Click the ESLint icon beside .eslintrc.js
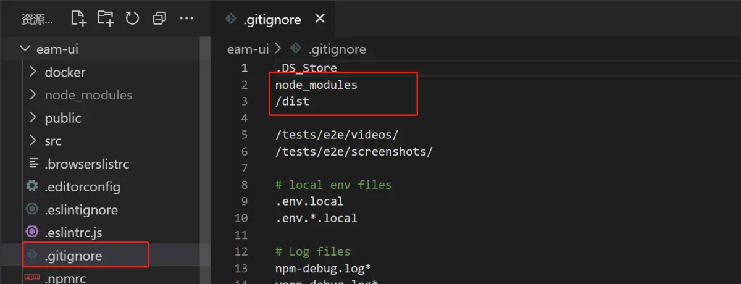The image size is (741, 284). pyautogui.click(x=32, y=232)
